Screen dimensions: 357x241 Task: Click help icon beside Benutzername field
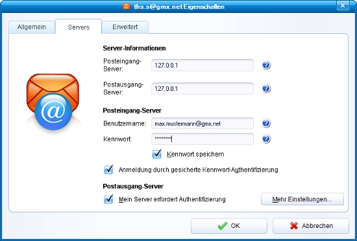[x=266, y=123]
